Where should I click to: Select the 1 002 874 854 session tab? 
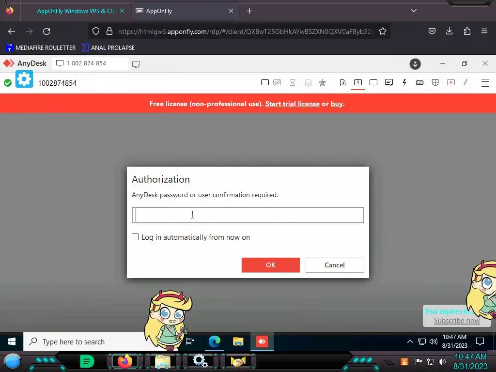91,63
